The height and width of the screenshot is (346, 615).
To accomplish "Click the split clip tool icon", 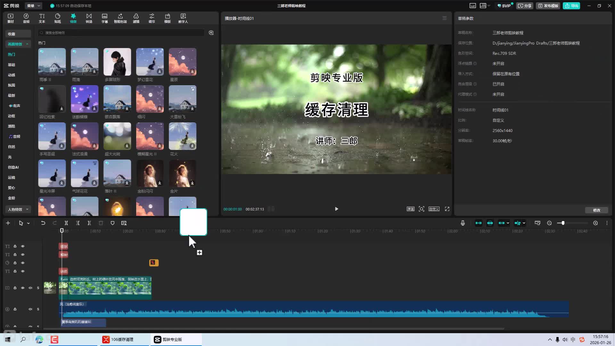I will pyautogui.click(x=66, y=223).
